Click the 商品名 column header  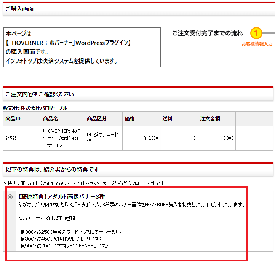pos(63,119)
